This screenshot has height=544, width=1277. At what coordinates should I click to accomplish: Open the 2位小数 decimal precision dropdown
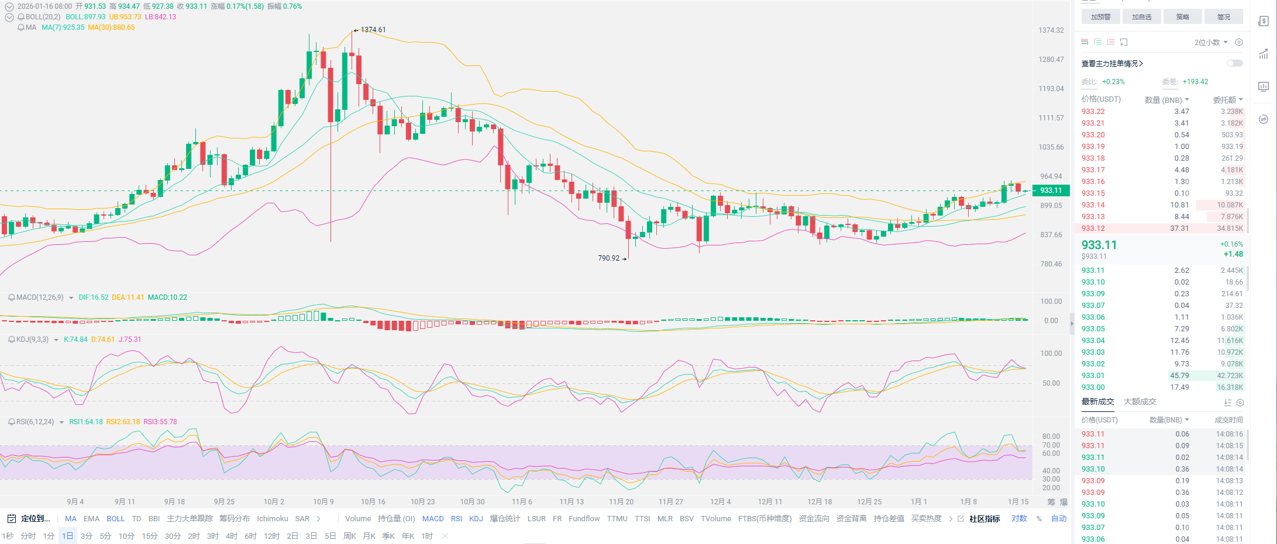(1210, 42)
